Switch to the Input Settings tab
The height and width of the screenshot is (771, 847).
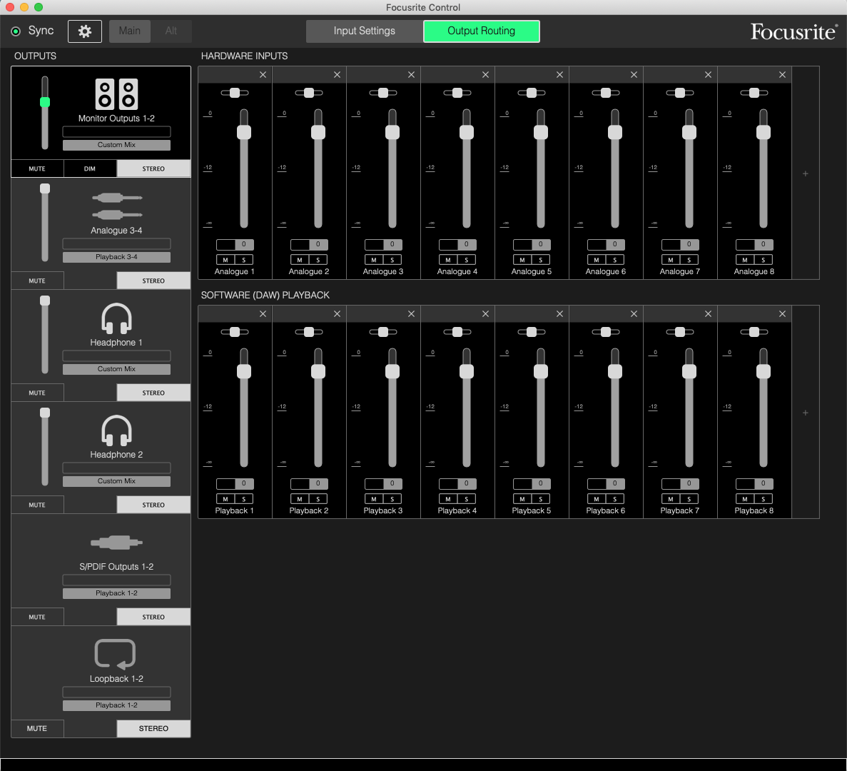pos(365,31)
